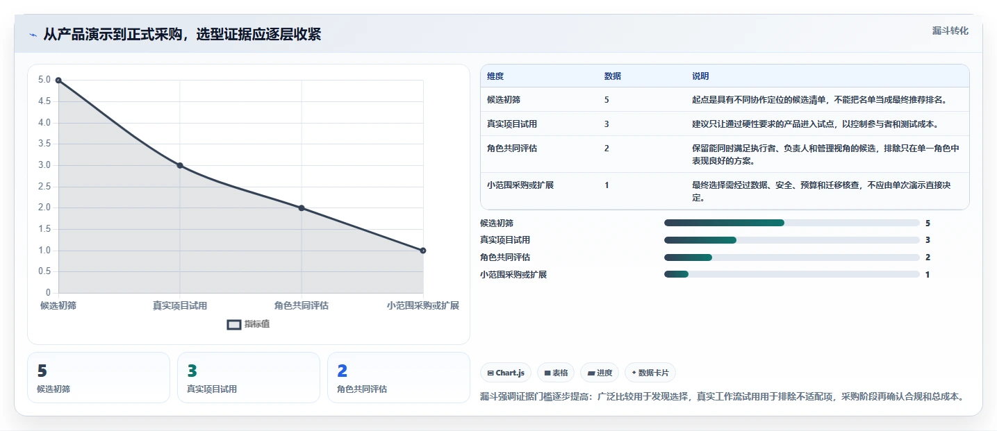Click the 维度 column header
The height and width of the screenshot is (431, 997).
495,76
